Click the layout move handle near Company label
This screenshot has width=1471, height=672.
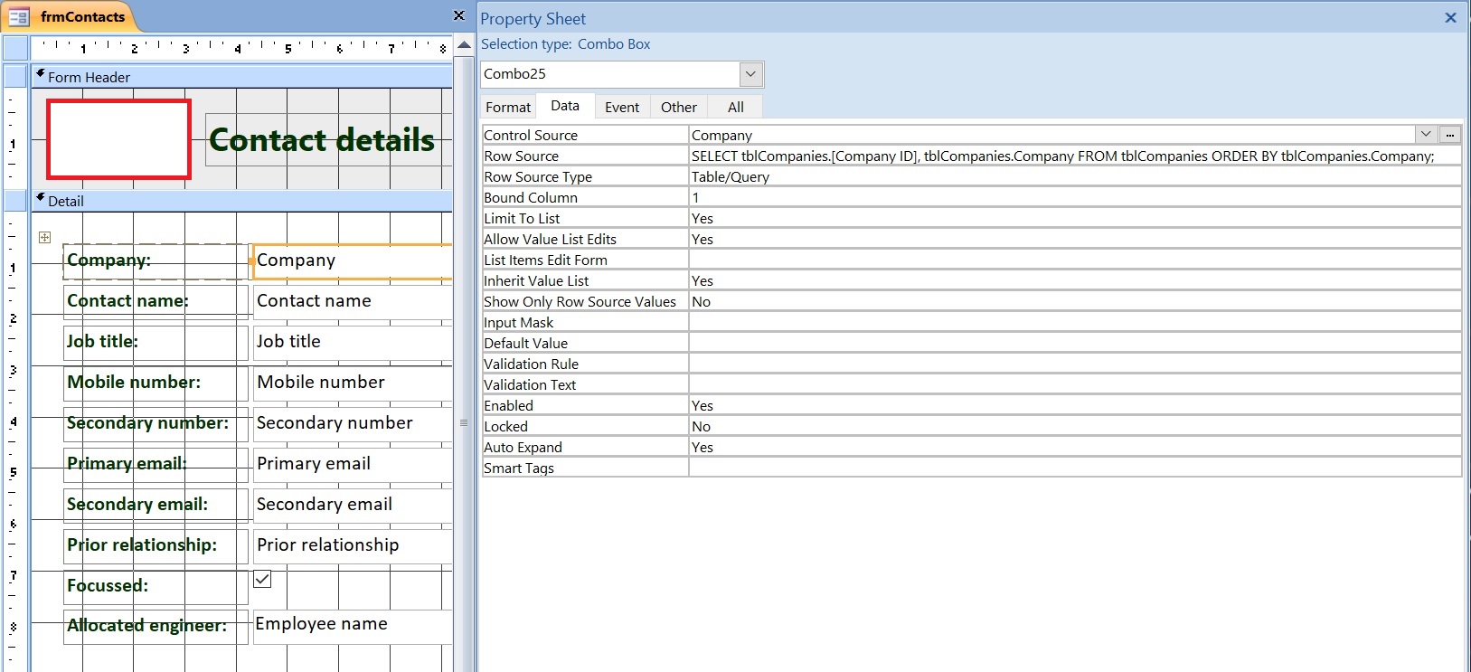point(44,237)
